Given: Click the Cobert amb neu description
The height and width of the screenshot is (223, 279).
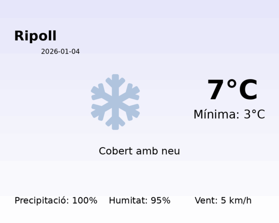Looking at the screenshot, I should (139, 151).
